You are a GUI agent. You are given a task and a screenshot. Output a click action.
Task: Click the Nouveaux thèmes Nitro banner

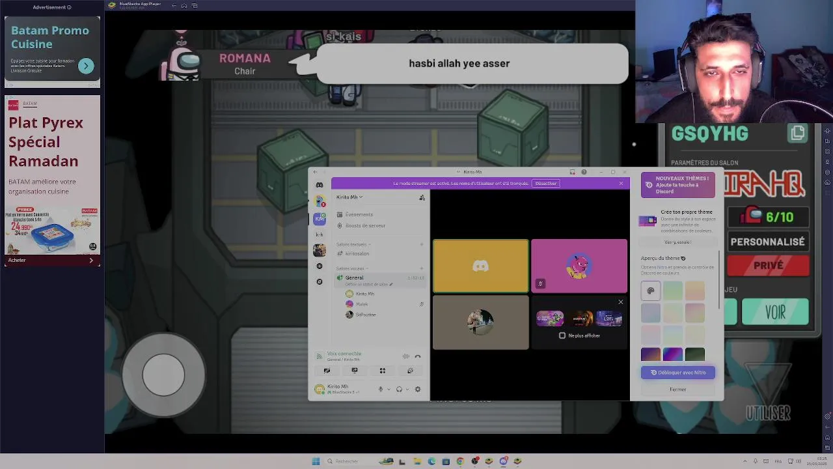point(678,185)
